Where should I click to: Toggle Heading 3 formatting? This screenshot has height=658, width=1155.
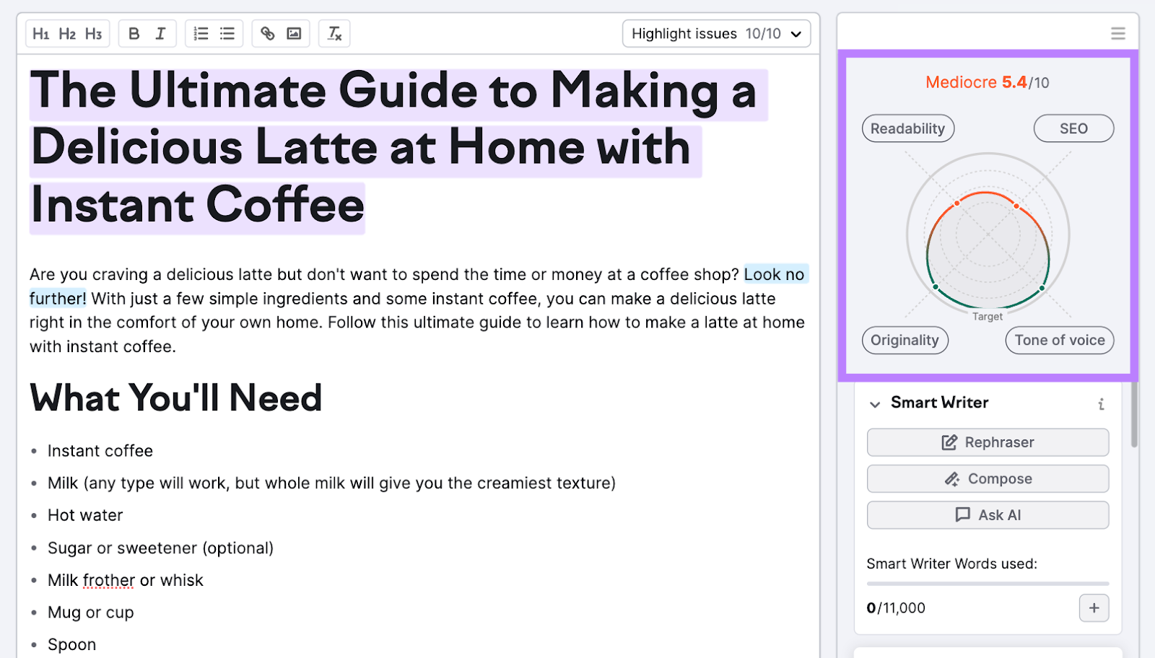pyautogui.click(x=93, y=33)
